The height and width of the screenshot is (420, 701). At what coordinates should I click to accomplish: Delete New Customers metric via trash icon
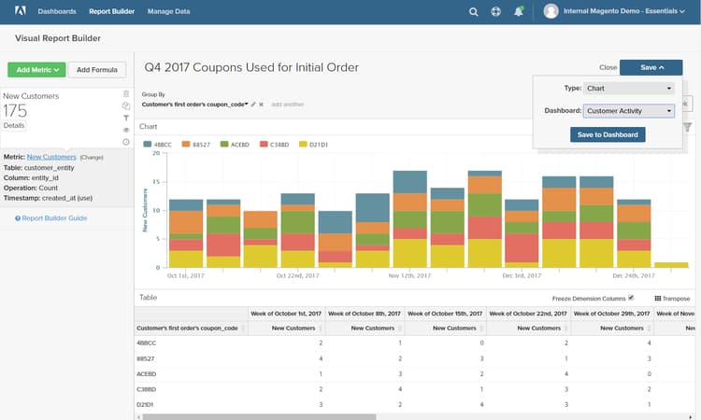point(126,94)
